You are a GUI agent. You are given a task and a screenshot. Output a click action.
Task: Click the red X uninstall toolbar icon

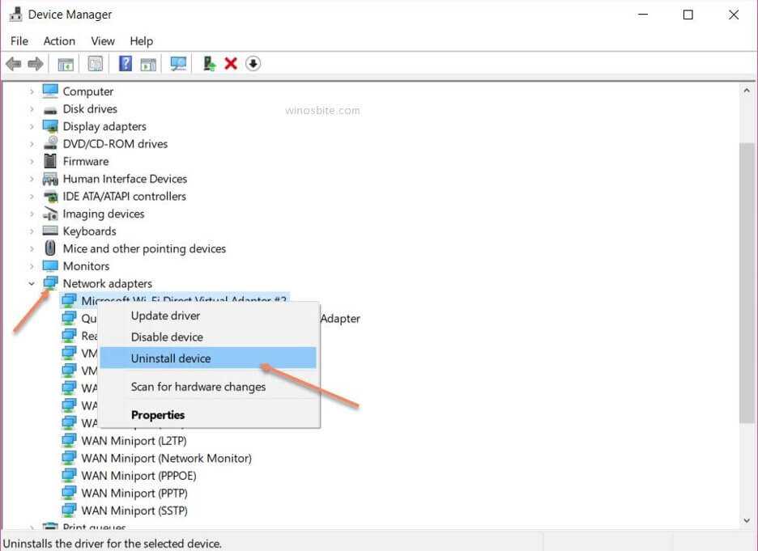click(231, 64)
